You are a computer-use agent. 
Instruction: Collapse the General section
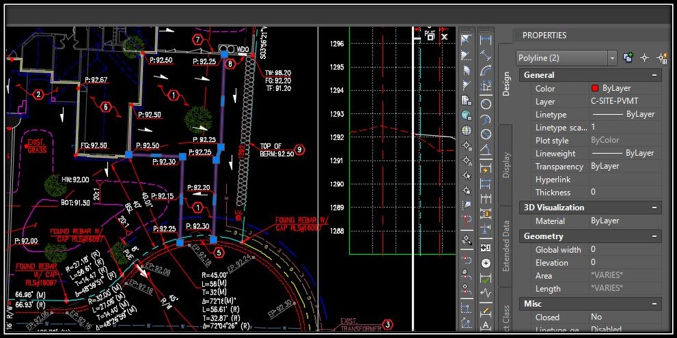655,75
